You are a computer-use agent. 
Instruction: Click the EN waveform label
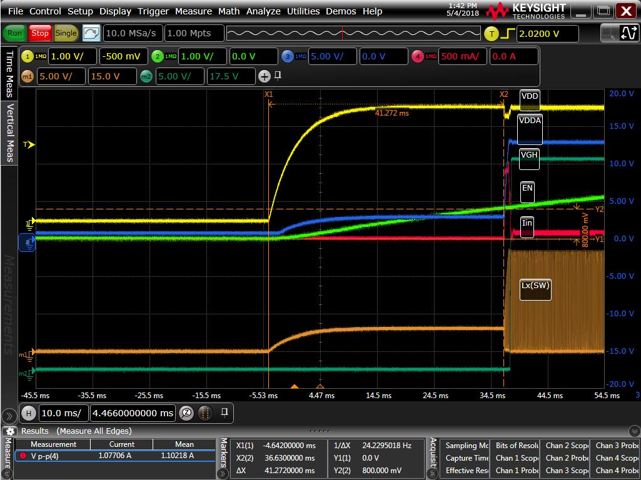point(527,192)
